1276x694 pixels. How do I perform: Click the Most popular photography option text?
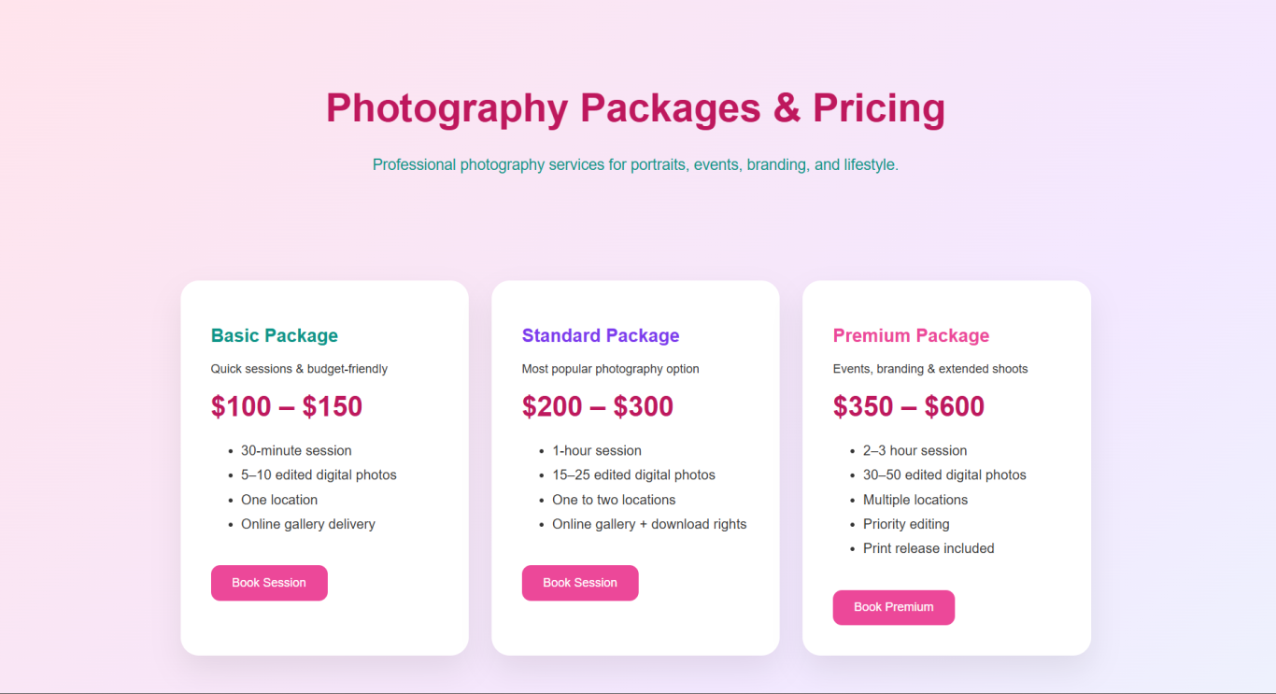click(x=610, y=369)
